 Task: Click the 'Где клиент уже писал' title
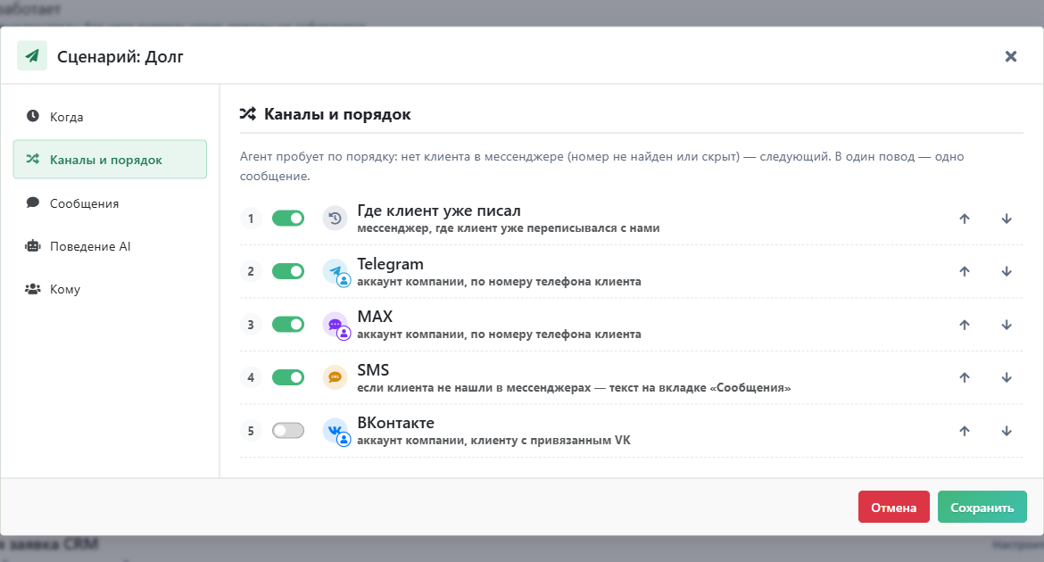[439, 211]
